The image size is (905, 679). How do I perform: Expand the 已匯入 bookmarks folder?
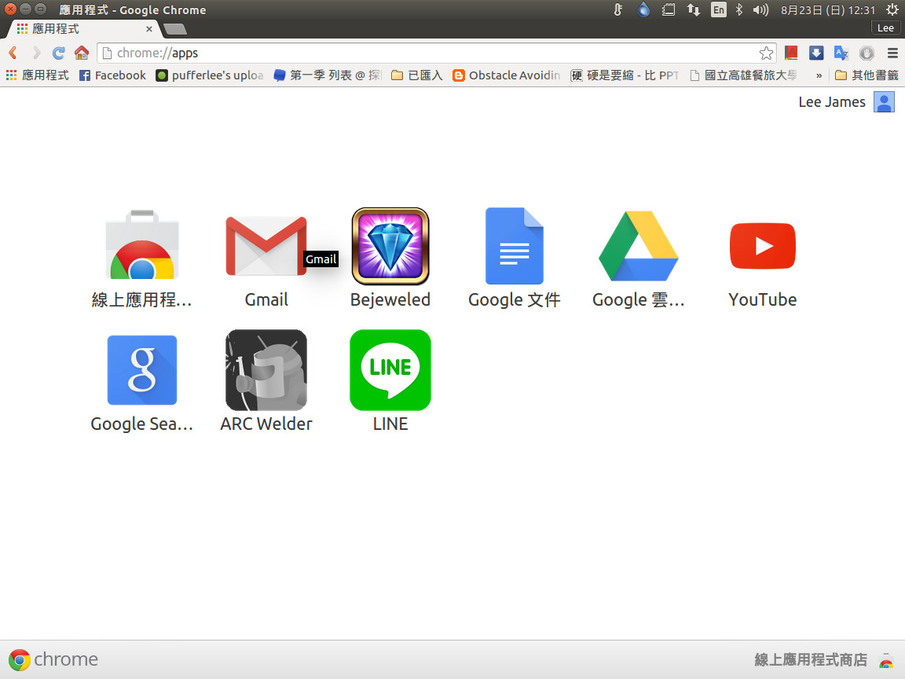click(416, 75)
